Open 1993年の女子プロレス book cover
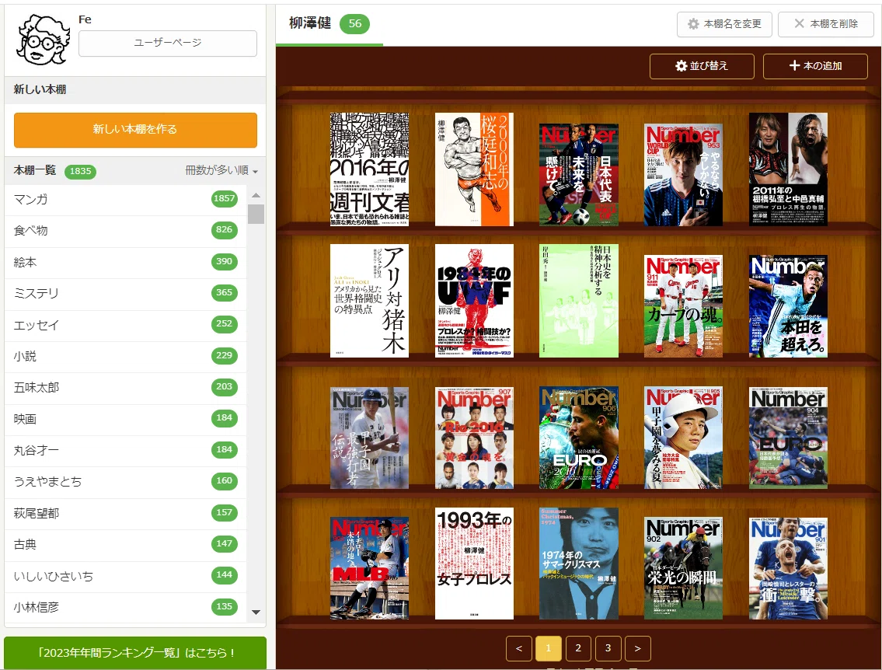This screenshot has width=882, height=670. click(474, 564)
